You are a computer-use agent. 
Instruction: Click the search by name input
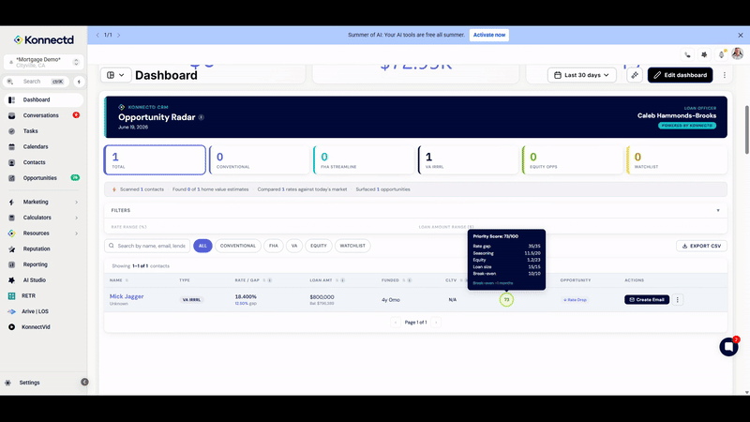point(147,246)
